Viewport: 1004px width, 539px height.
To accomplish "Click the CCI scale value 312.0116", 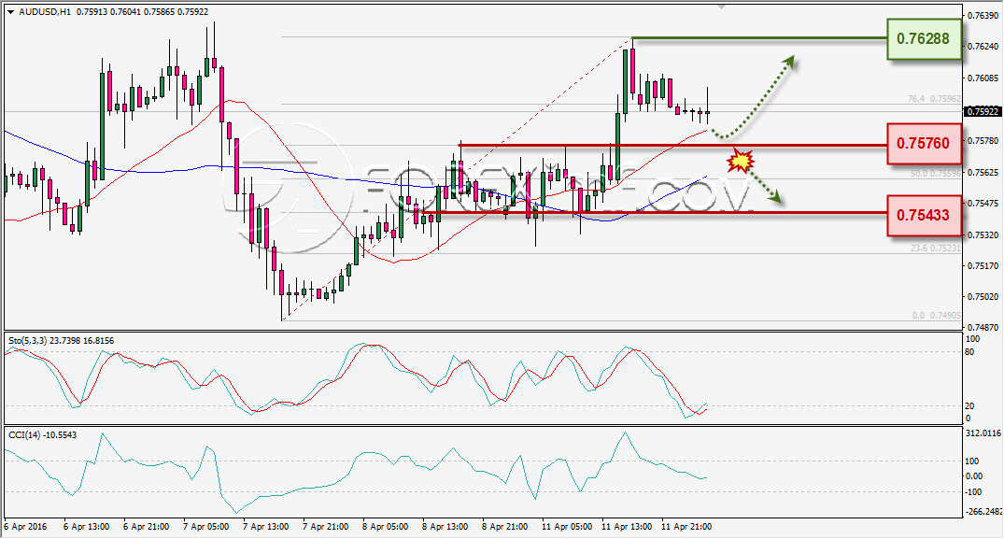I will [x=983, y=433].
